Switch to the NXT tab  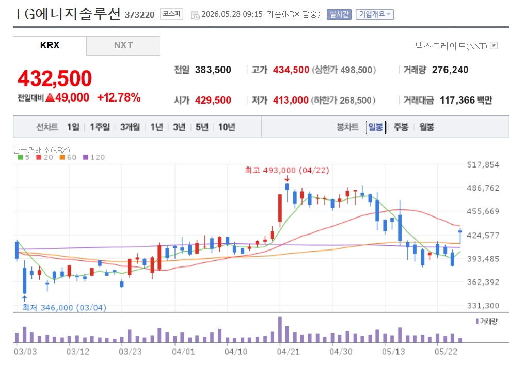[x=123, y=46]
